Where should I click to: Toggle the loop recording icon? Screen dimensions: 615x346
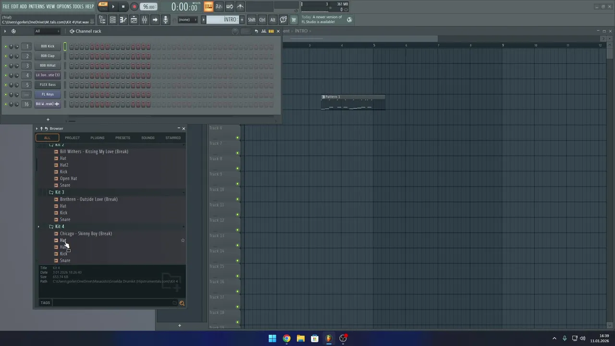point(230,6)
